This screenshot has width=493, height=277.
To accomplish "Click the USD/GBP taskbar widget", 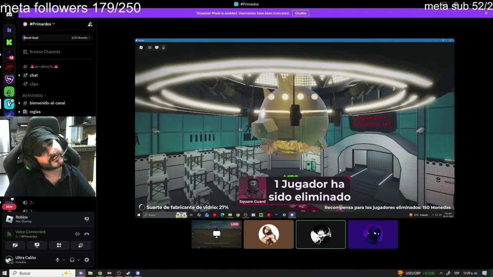I will pyautogui.click(x=416, y=273).
